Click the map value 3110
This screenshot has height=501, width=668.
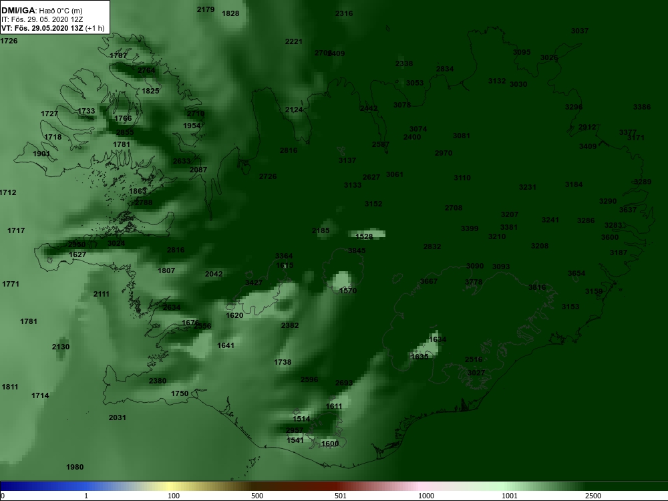point(462,178)
